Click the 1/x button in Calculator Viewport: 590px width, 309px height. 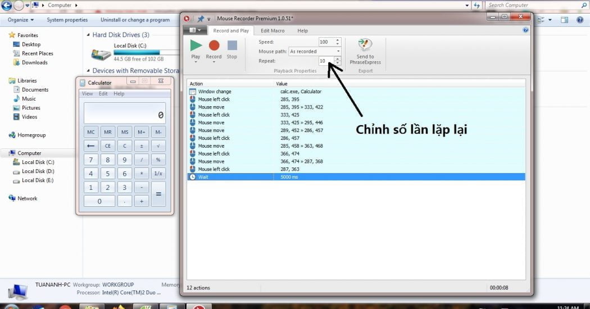[158, 174]
